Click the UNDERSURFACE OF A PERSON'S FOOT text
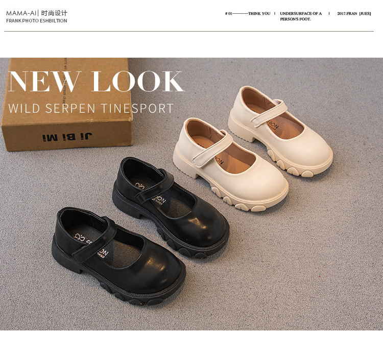The height and width of the screenshot is (357, 383). [301, 16]
